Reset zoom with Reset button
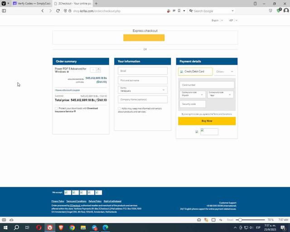The image size is (290, 232). coord(230,220)
